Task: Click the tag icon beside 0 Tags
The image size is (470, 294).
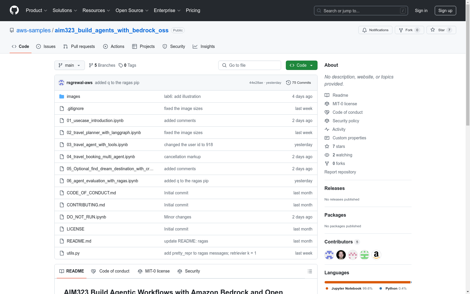Action: (121, 65)
